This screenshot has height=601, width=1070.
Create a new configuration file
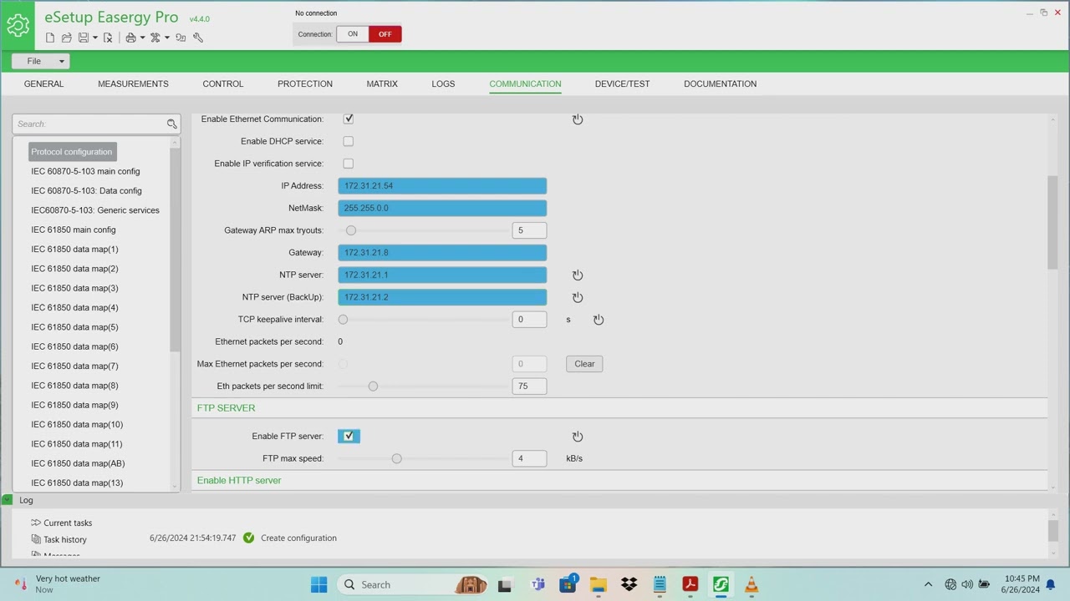tap(50, 38)
